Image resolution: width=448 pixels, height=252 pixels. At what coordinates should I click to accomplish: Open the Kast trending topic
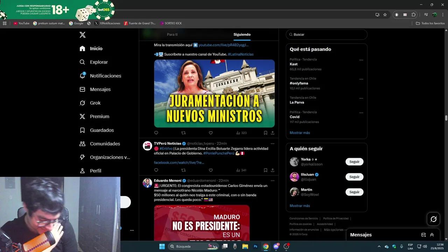294,64
